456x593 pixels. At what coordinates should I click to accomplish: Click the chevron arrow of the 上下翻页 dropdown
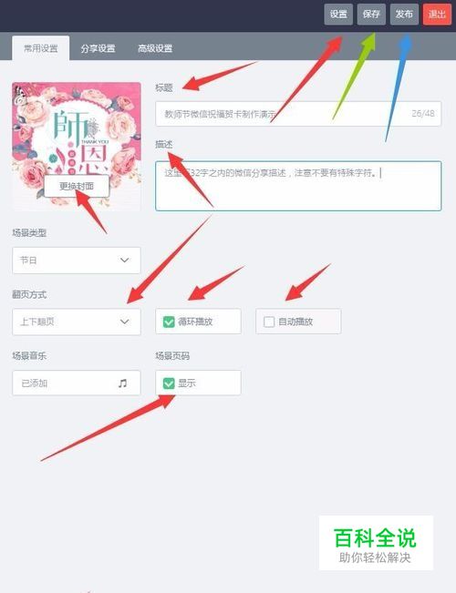pos(125,322)
